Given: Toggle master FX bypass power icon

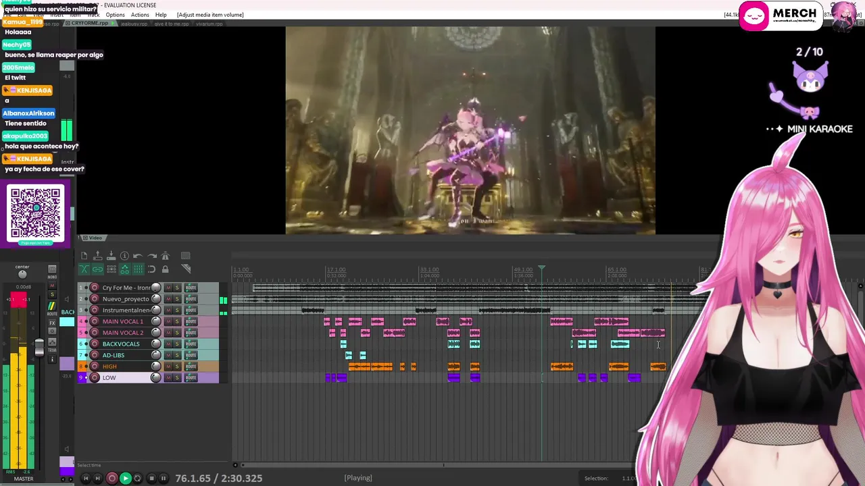Looking at the screenshot, I should (52, 331).
